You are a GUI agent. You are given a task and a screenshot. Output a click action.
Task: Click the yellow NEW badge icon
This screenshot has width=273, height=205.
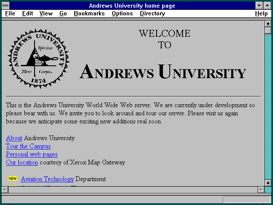(12, 179)
